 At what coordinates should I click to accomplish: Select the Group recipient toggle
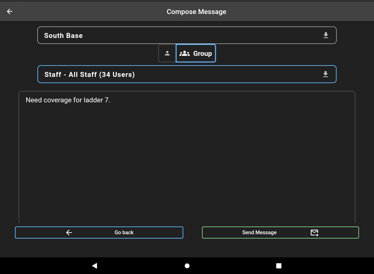point(196,53)
